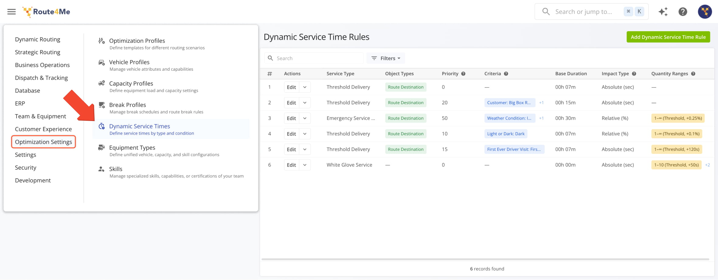
Task: Expand Edit dropdown arrow for row 2
Action: (x=305, y=103)
